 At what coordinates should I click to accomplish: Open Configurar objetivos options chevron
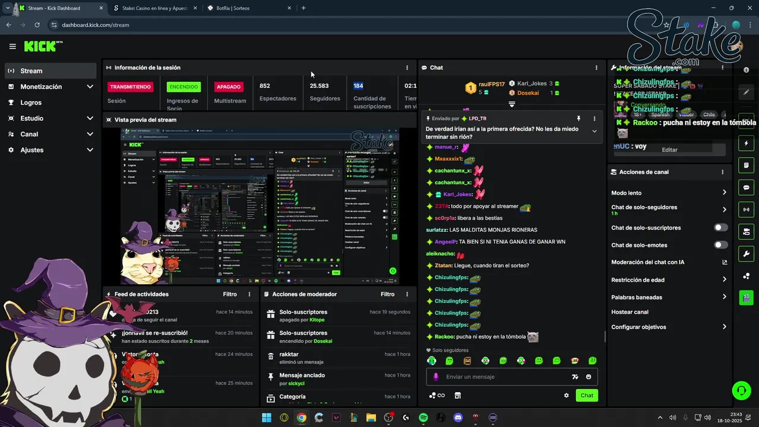click(x=724, y=327)
